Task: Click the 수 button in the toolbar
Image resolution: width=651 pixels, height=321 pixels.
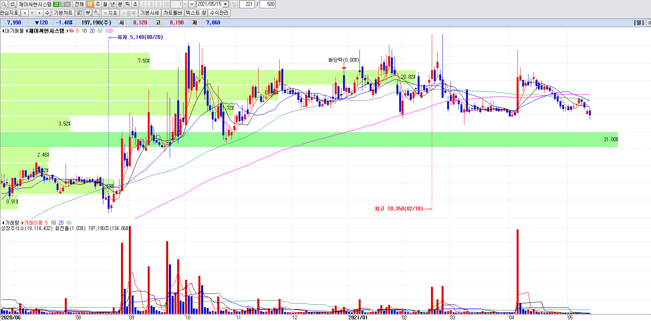Action: (47, 13)
